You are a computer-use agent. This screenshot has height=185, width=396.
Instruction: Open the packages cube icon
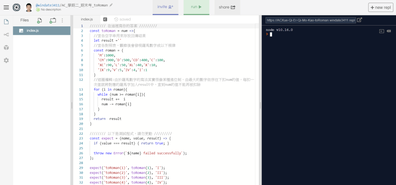point(6,47)
